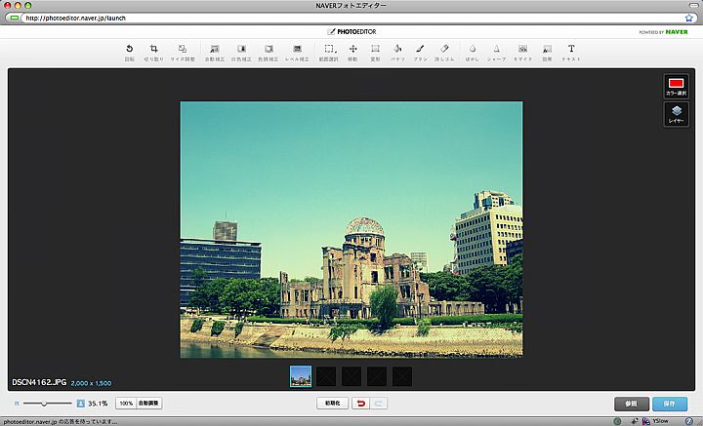This screenshot has width=703, height=426.
Task: Select the text (テキスト) tool
Action: (x=571, y=51)
